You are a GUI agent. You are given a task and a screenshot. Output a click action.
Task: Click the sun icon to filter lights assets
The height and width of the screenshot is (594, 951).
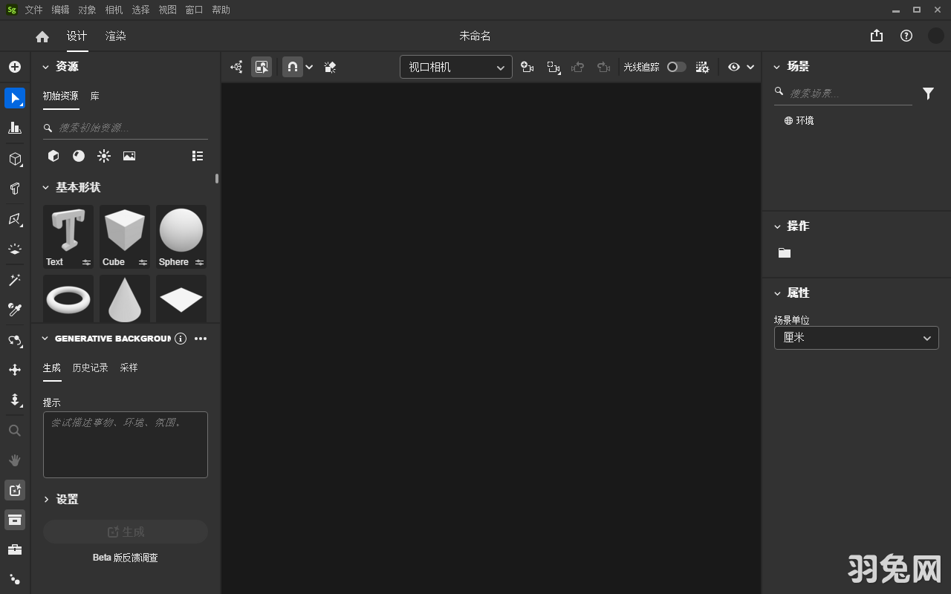tap(104, 156)
